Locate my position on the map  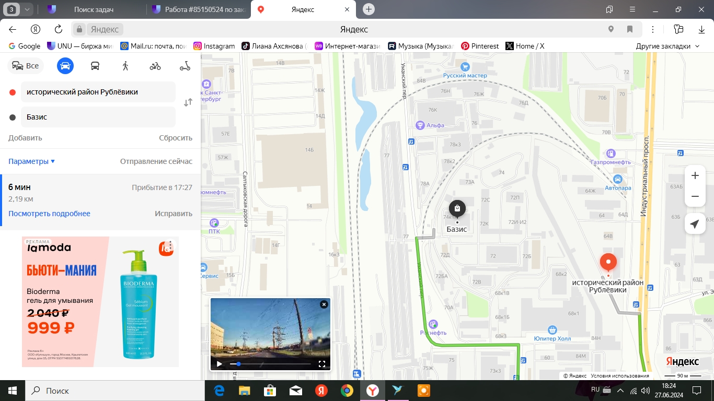pyautogui.click(x=695, y=224)
